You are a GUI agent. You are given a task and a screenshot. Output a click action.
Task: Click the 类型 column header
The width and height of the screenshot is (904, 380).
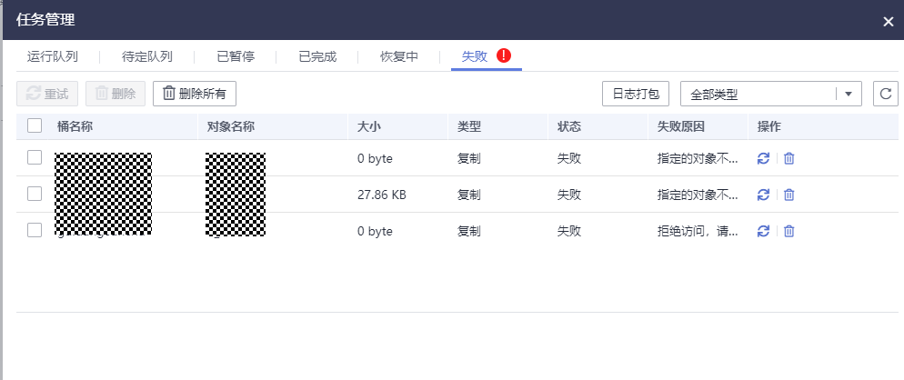469,127
